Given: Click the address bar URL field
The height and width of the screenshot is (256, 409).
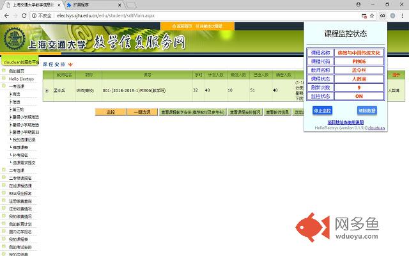Looking at the screenshot, I should [203, 15].
